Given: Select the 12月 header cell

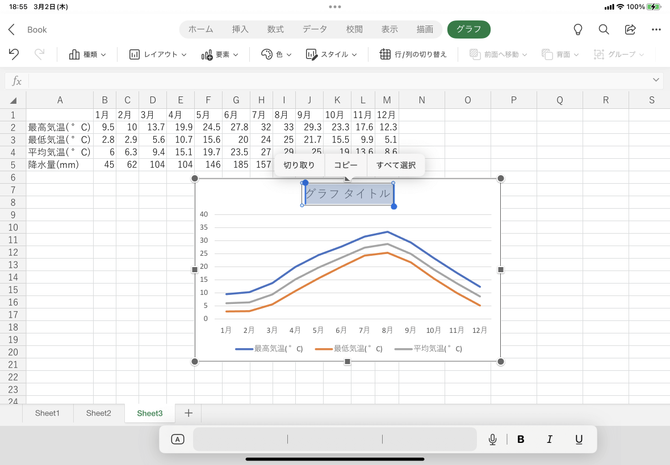Looking at the screenshot, I should pyautogui.click(x=387, y=115).
